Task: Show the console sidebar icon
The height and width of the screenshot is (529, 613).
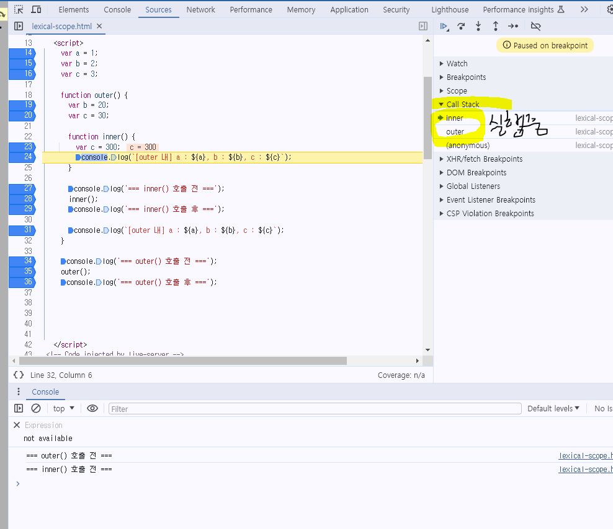Action: click(19, 408)
